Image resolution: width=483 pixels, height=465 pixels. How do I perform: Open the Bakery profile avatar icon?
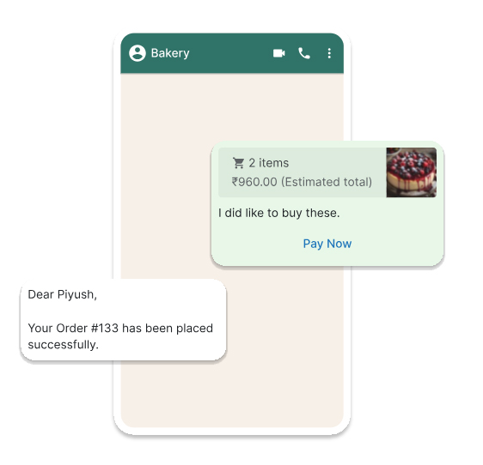point(137,53)
